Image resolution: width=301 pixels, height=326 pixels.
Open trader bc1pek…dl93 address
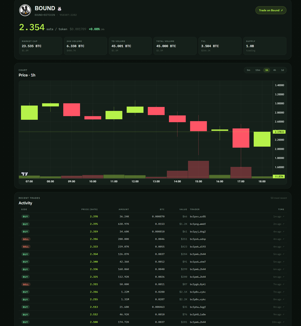click(x=198, y=247)
